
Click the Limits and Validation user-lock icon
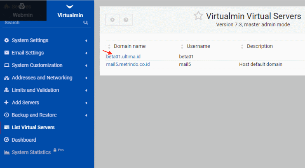(x=7, y=90)
